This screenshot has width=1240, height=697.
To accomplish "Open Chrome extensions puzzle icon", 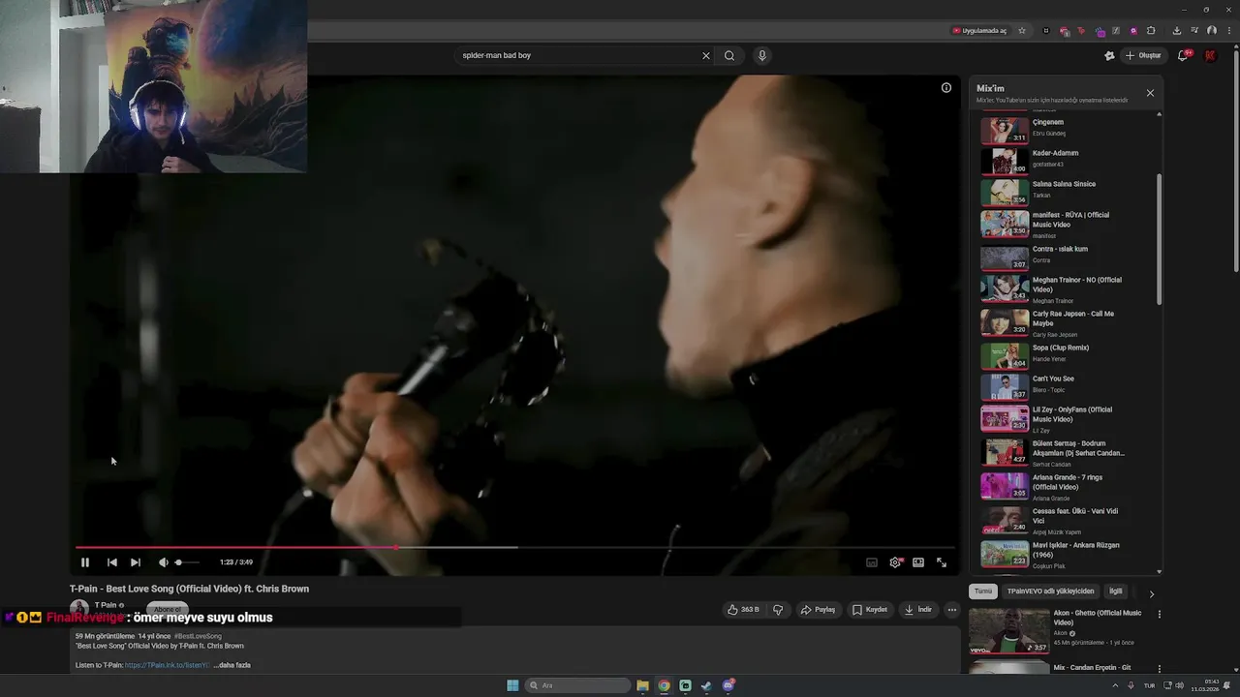I will pyautogui.click(x=1151, y=31).
